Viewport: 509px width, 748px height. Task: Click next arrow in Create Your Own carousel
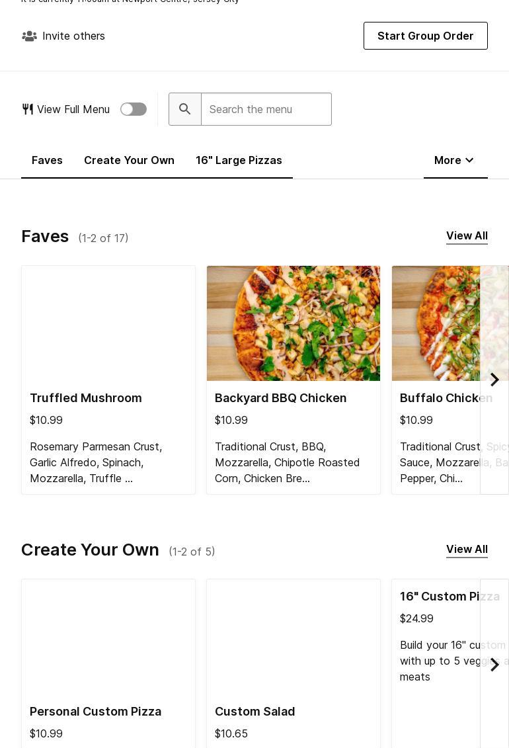point(494,665)
